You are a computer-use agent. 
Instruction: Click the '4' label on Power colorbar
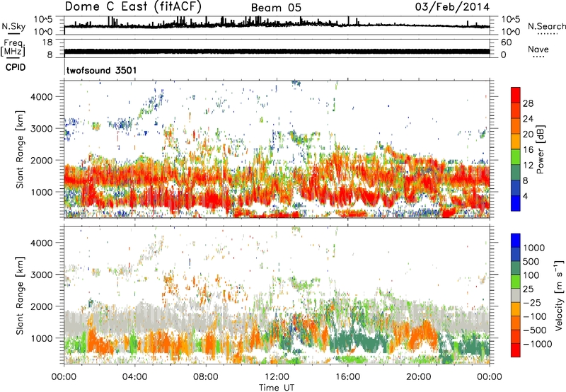click(x=525, y=197)
